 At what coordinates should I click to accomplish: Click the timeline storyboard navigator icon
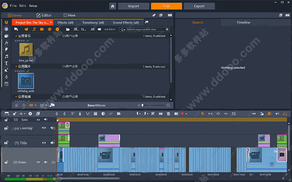pos(7,114)
